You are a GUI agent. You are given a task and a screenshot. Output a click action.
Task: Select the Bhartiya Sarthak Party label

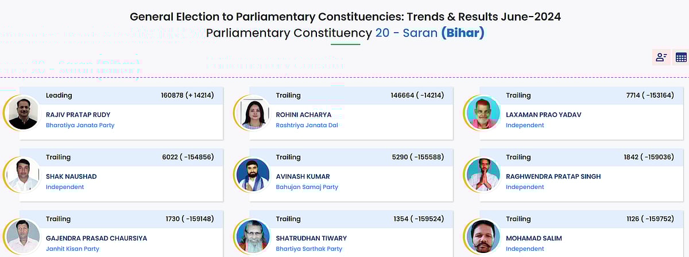tap(309, 249)
